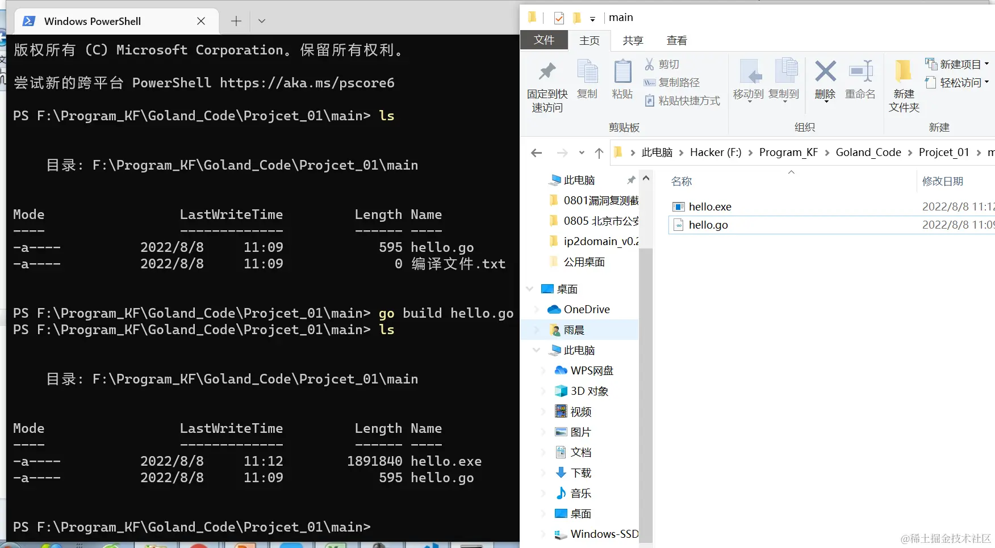Click the Rename (重命名) icon
Screen dimensions: 995x548
(860, 71)
